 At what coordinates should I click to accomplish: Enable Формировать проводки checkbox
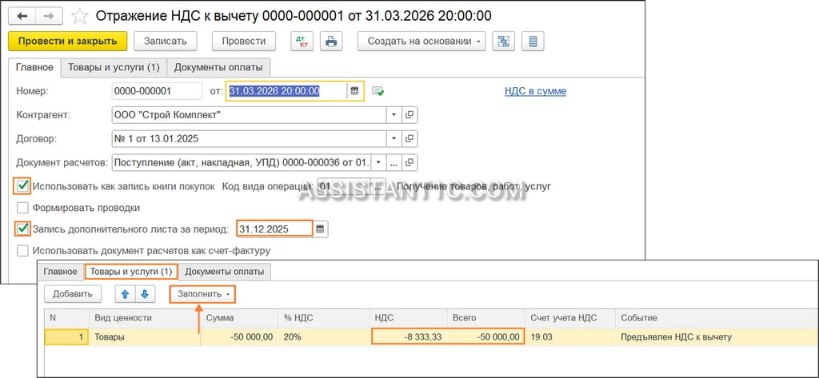[x=22, y=208]
